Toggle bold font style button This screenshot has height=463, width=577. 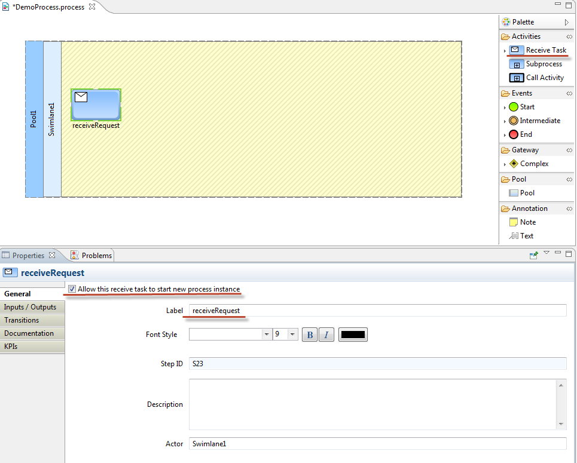coord(310,335)
